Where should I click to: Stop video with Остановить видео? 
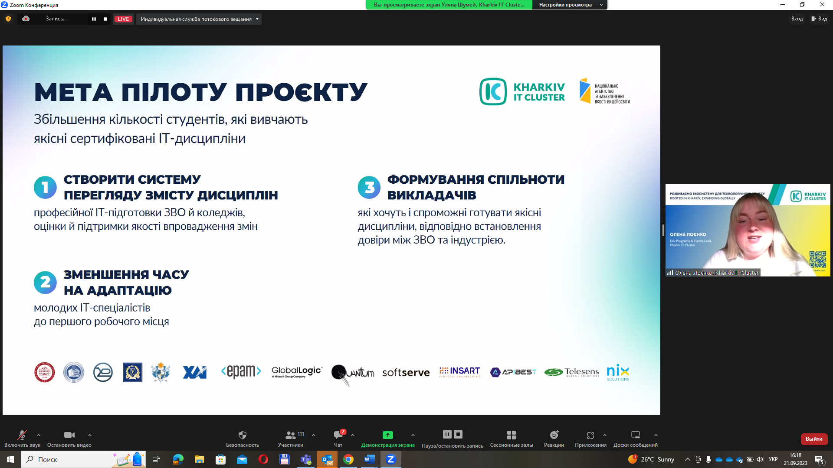(69, 435)
